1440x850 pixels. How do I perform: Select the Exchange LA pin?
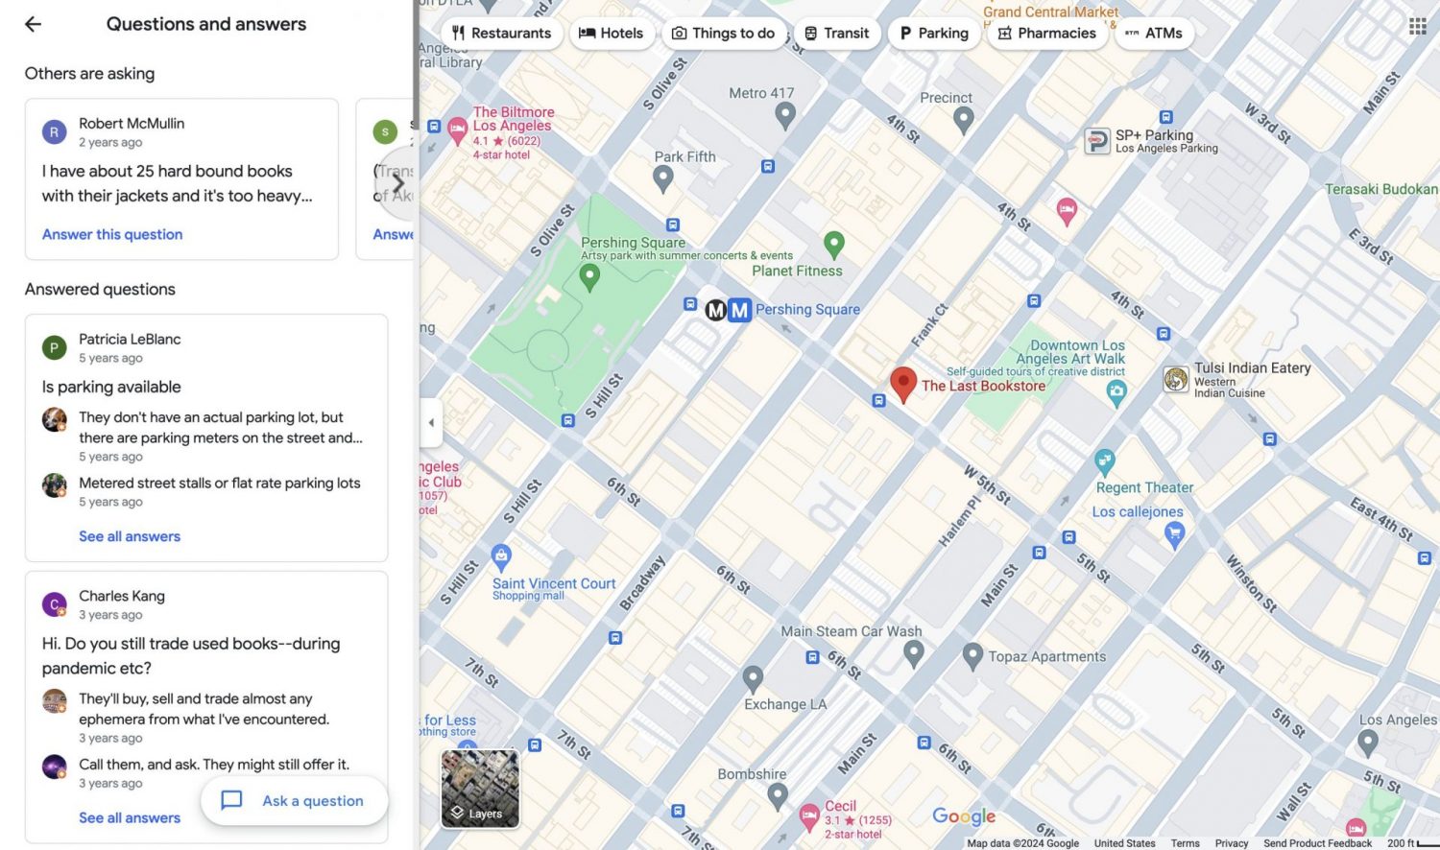[x=754, y=679]
